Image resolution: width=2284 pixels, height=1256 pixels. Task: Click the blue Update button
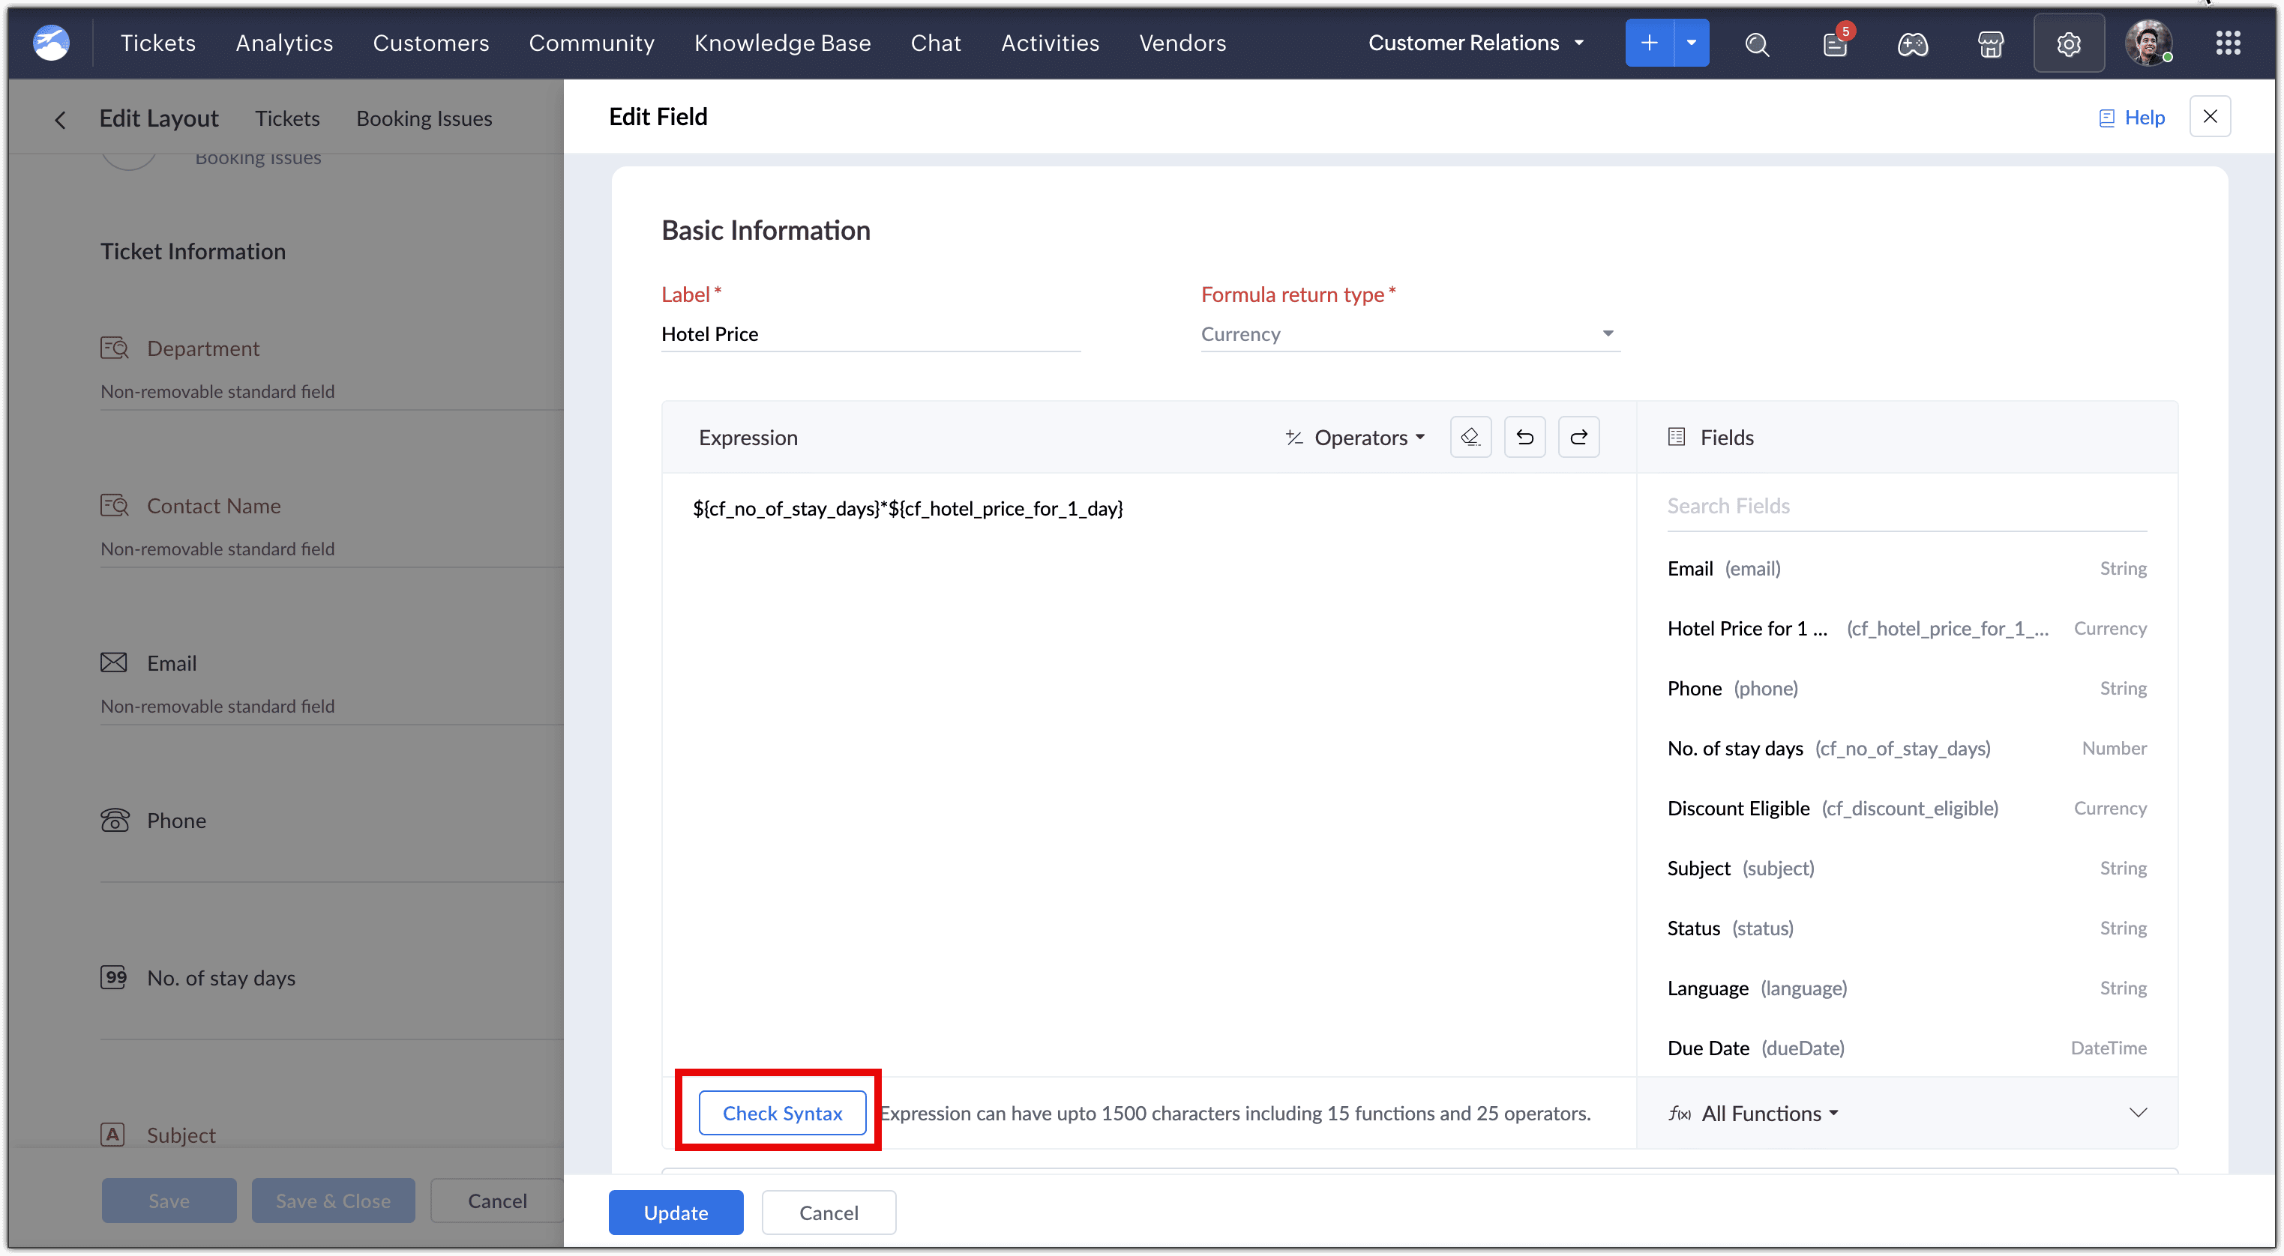point(676,1213)
